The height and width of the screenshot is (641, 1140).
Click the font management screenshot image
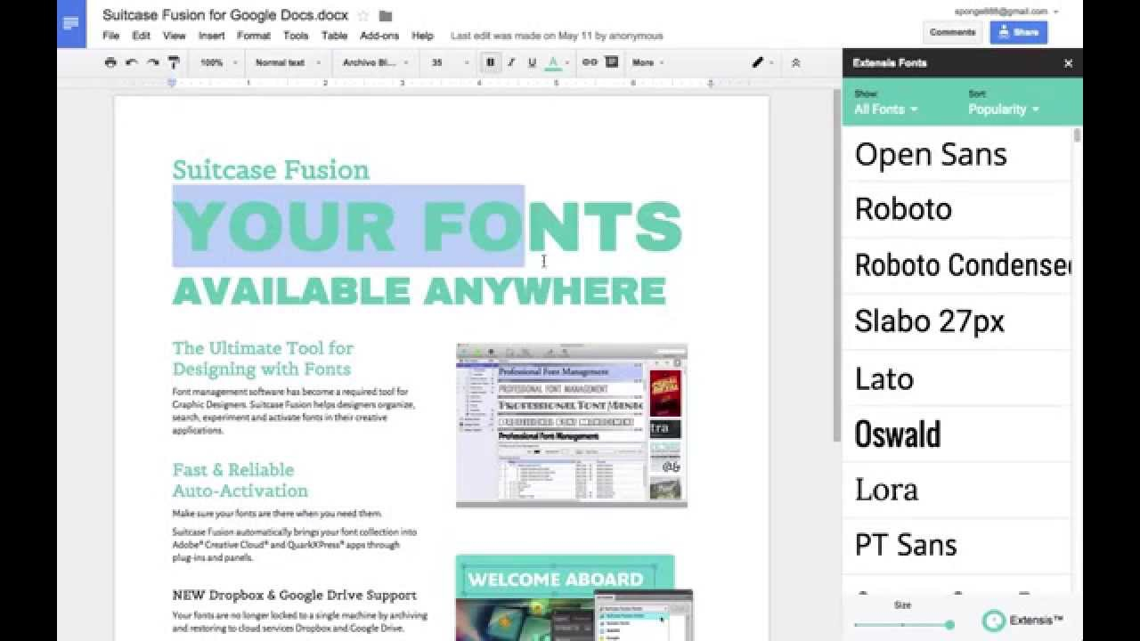click(x=571, y=426)
